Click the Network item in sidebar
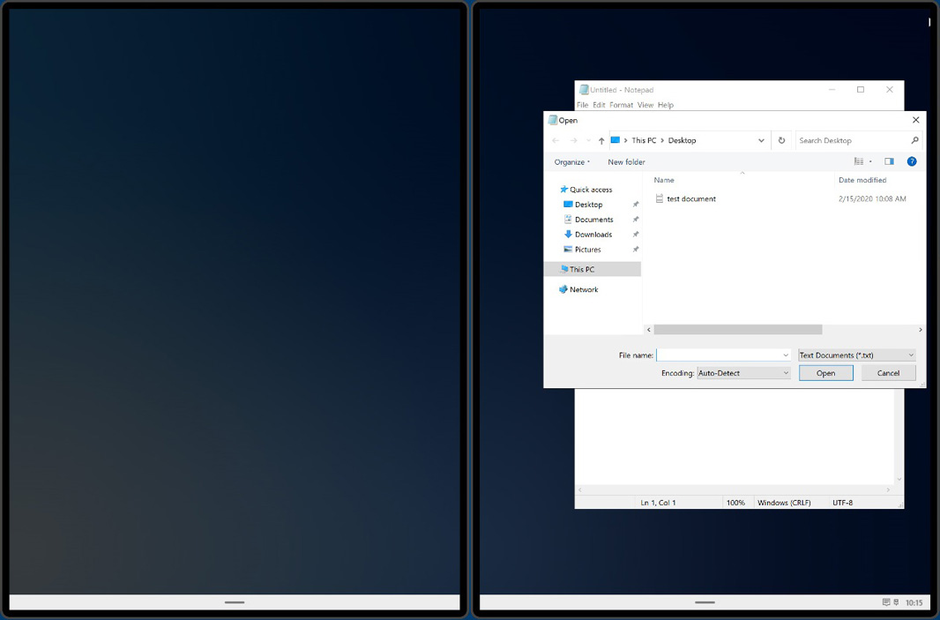Viewport: 940px width, 620px height. coord(583,289)
